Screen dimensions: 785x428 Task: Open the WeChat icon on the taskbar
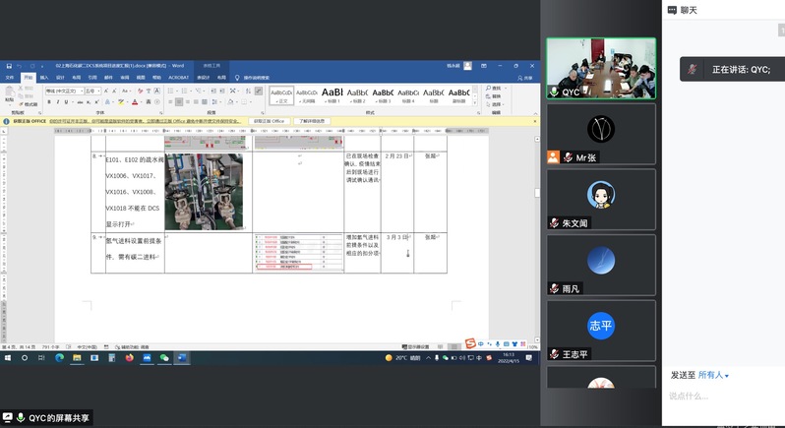pos(164,358)
